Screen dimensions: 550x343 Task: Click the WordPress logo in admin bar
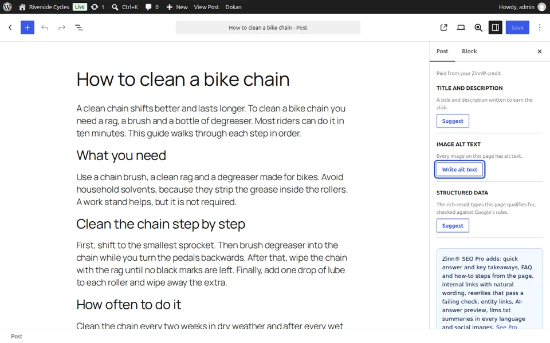point(7,7)
